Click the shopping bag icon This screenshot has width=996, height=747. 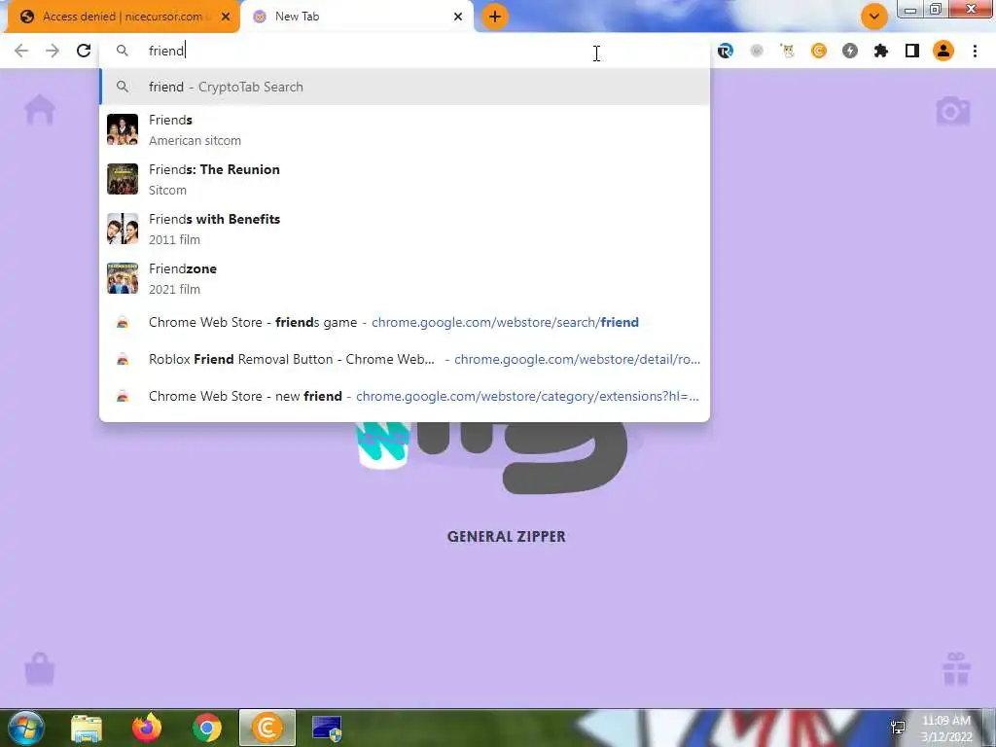click(x=39, y=669)
